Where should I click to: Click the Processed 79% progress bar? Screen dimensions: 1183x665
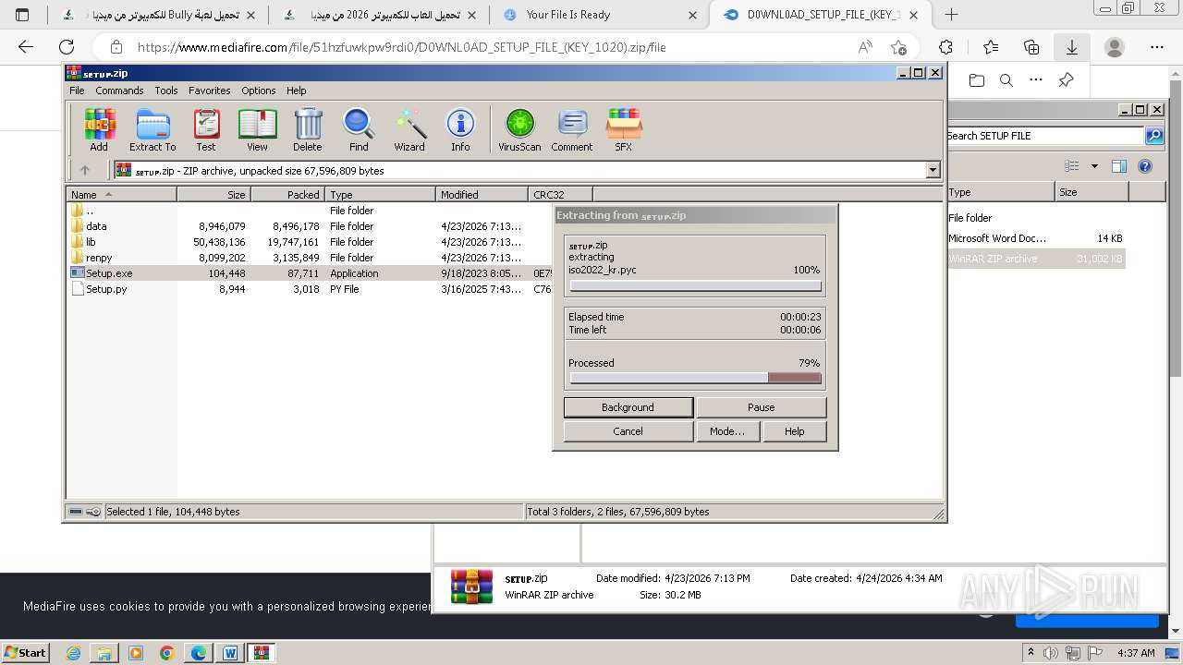pos(695,378)
